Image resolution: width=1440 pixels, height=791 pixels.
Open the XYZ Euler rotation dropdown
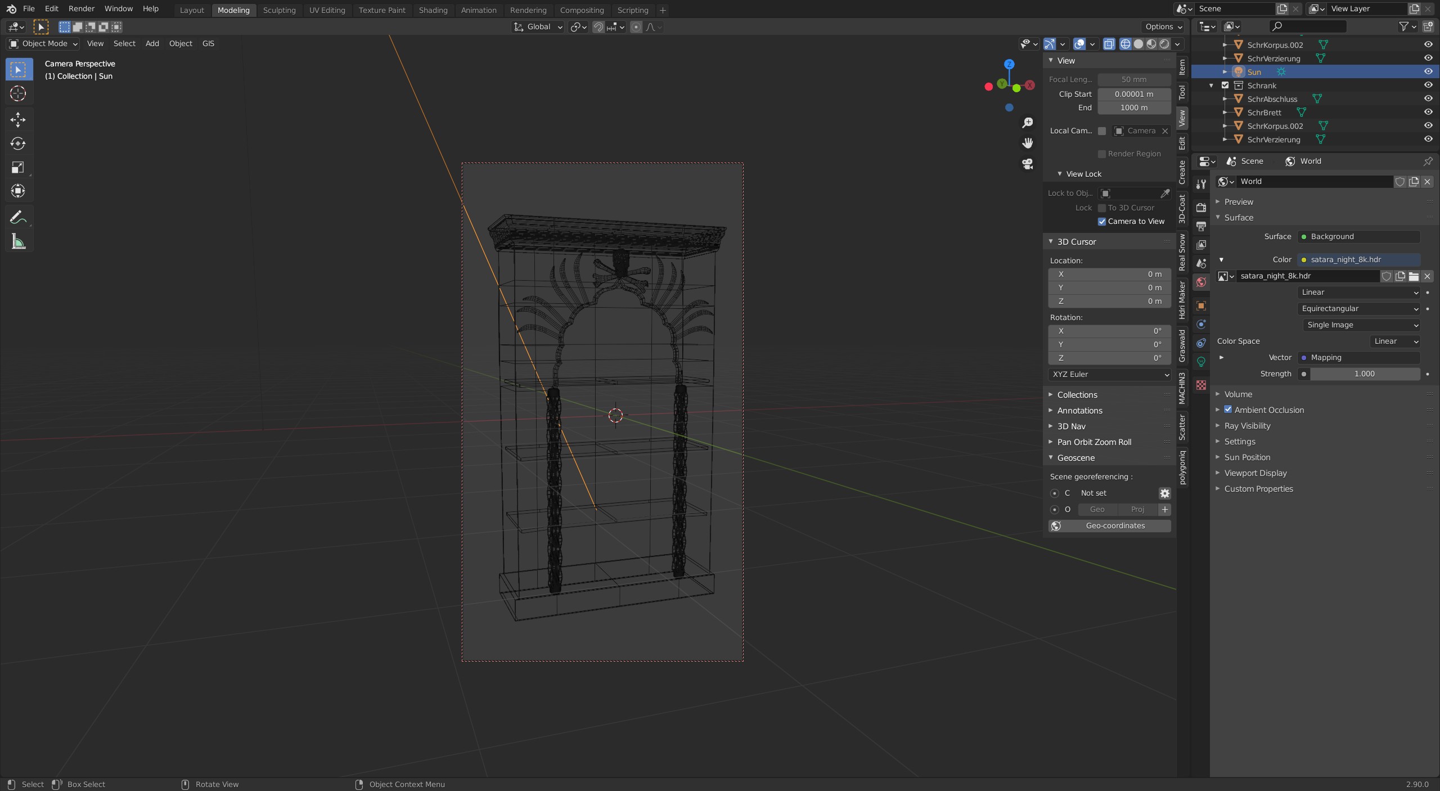[1109, 374]
